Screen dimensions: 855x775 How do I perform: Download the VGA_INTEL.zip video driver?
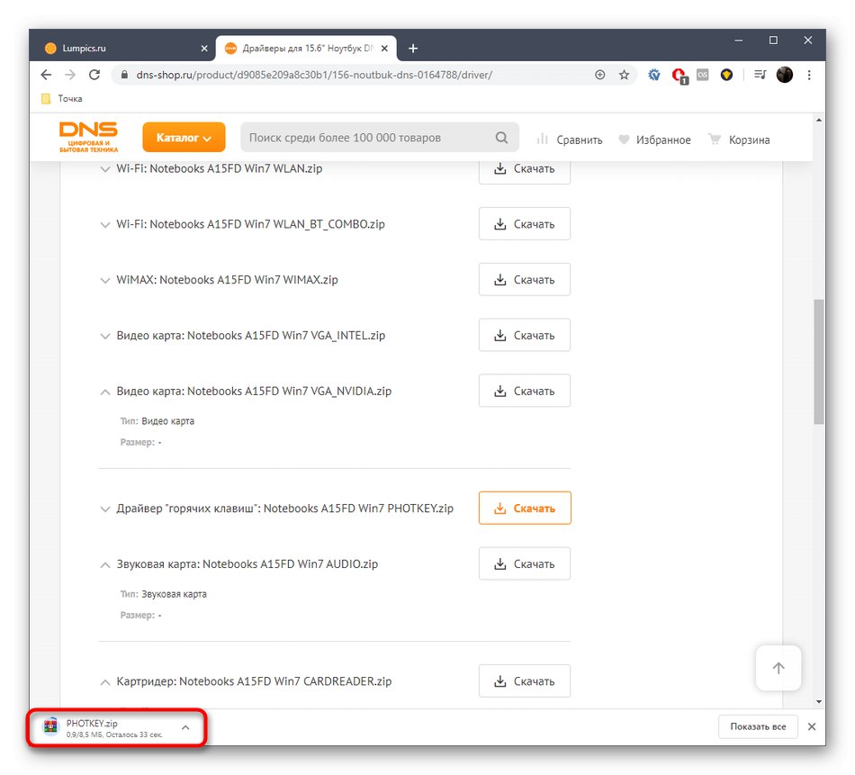(525, 335)
